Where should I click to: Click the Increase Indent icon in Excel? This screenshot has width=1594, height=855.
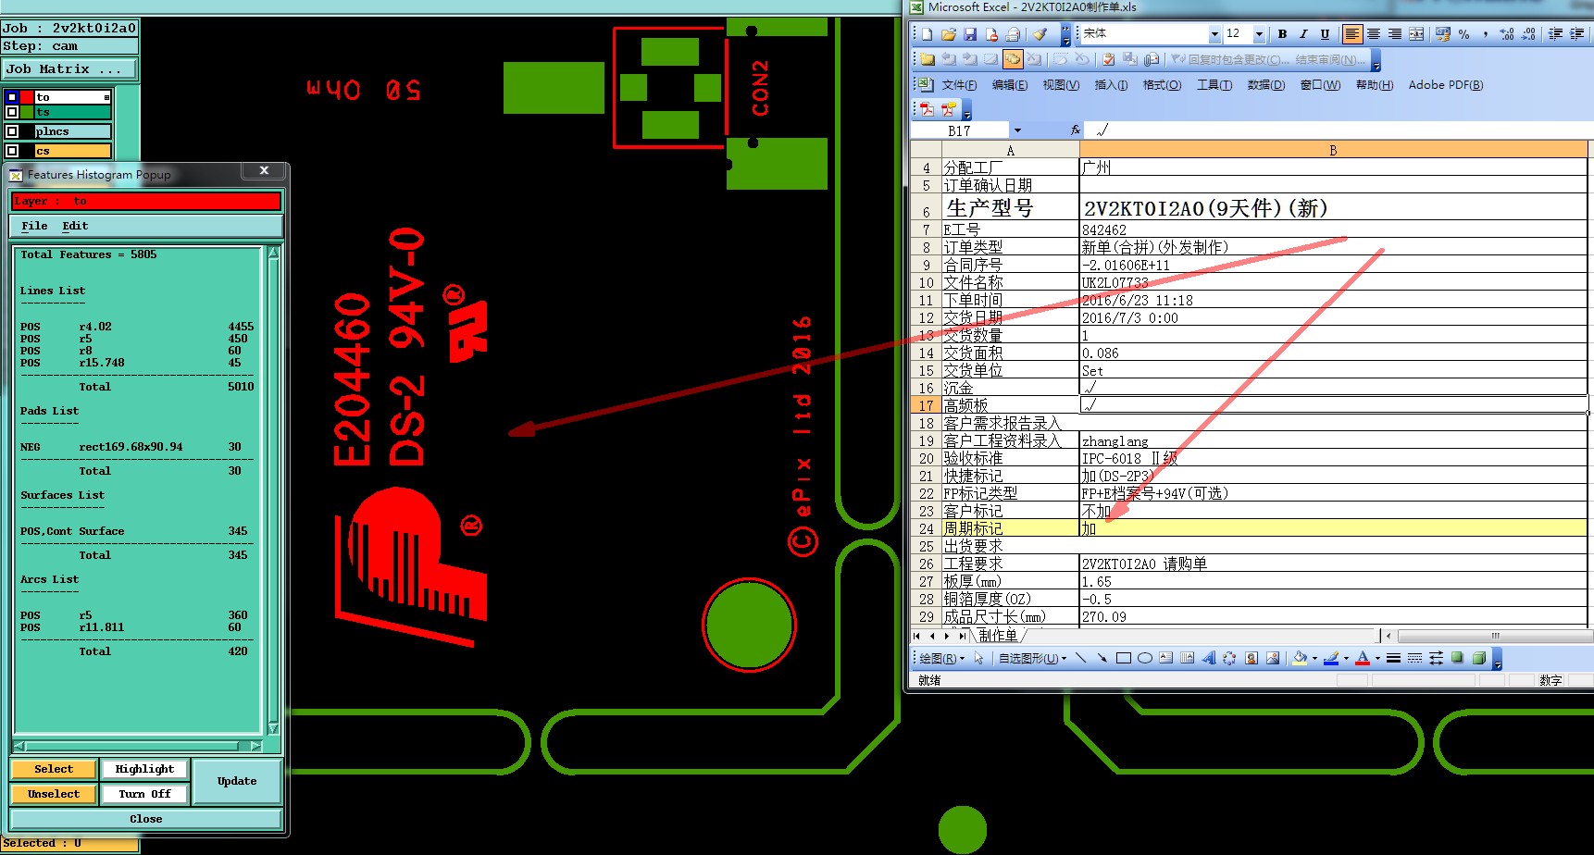point(1577,34)
